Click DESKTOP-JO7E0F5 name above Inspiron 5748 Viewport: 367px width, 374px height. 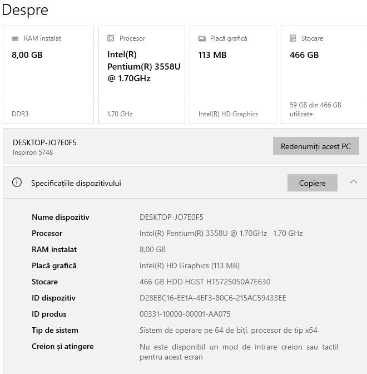45,142
